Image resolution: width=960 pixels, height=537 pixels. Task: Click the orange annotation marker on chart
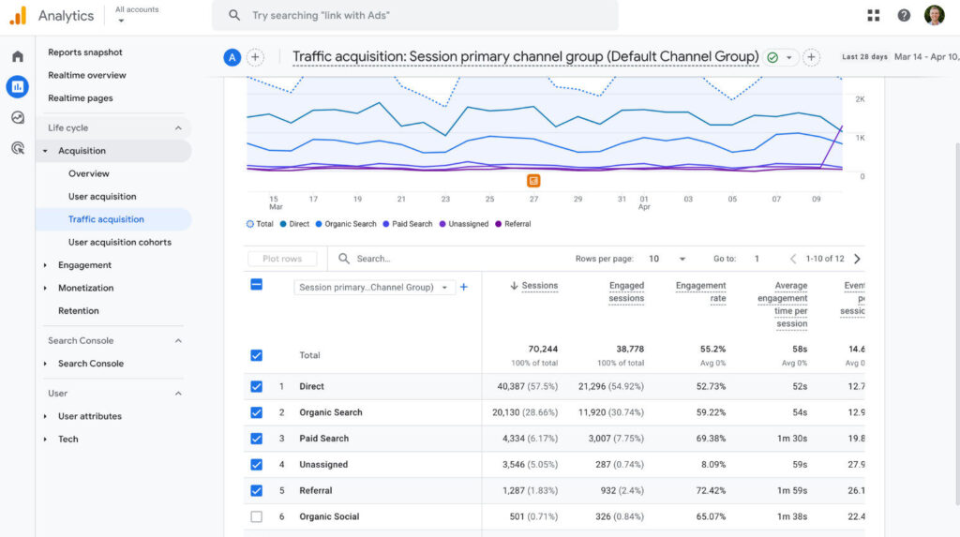[x=533, y=181]
